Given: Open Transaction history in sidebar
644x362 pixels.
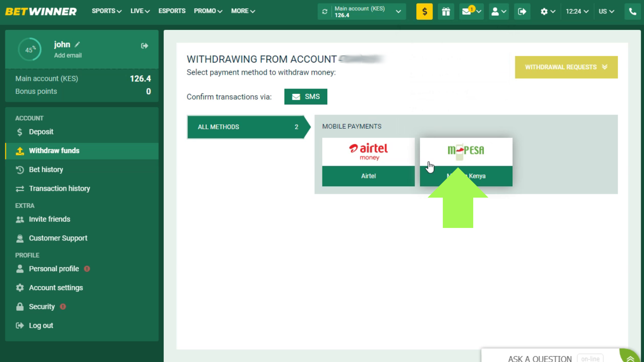Looking at the screenshot, I should tap(59, 189).
